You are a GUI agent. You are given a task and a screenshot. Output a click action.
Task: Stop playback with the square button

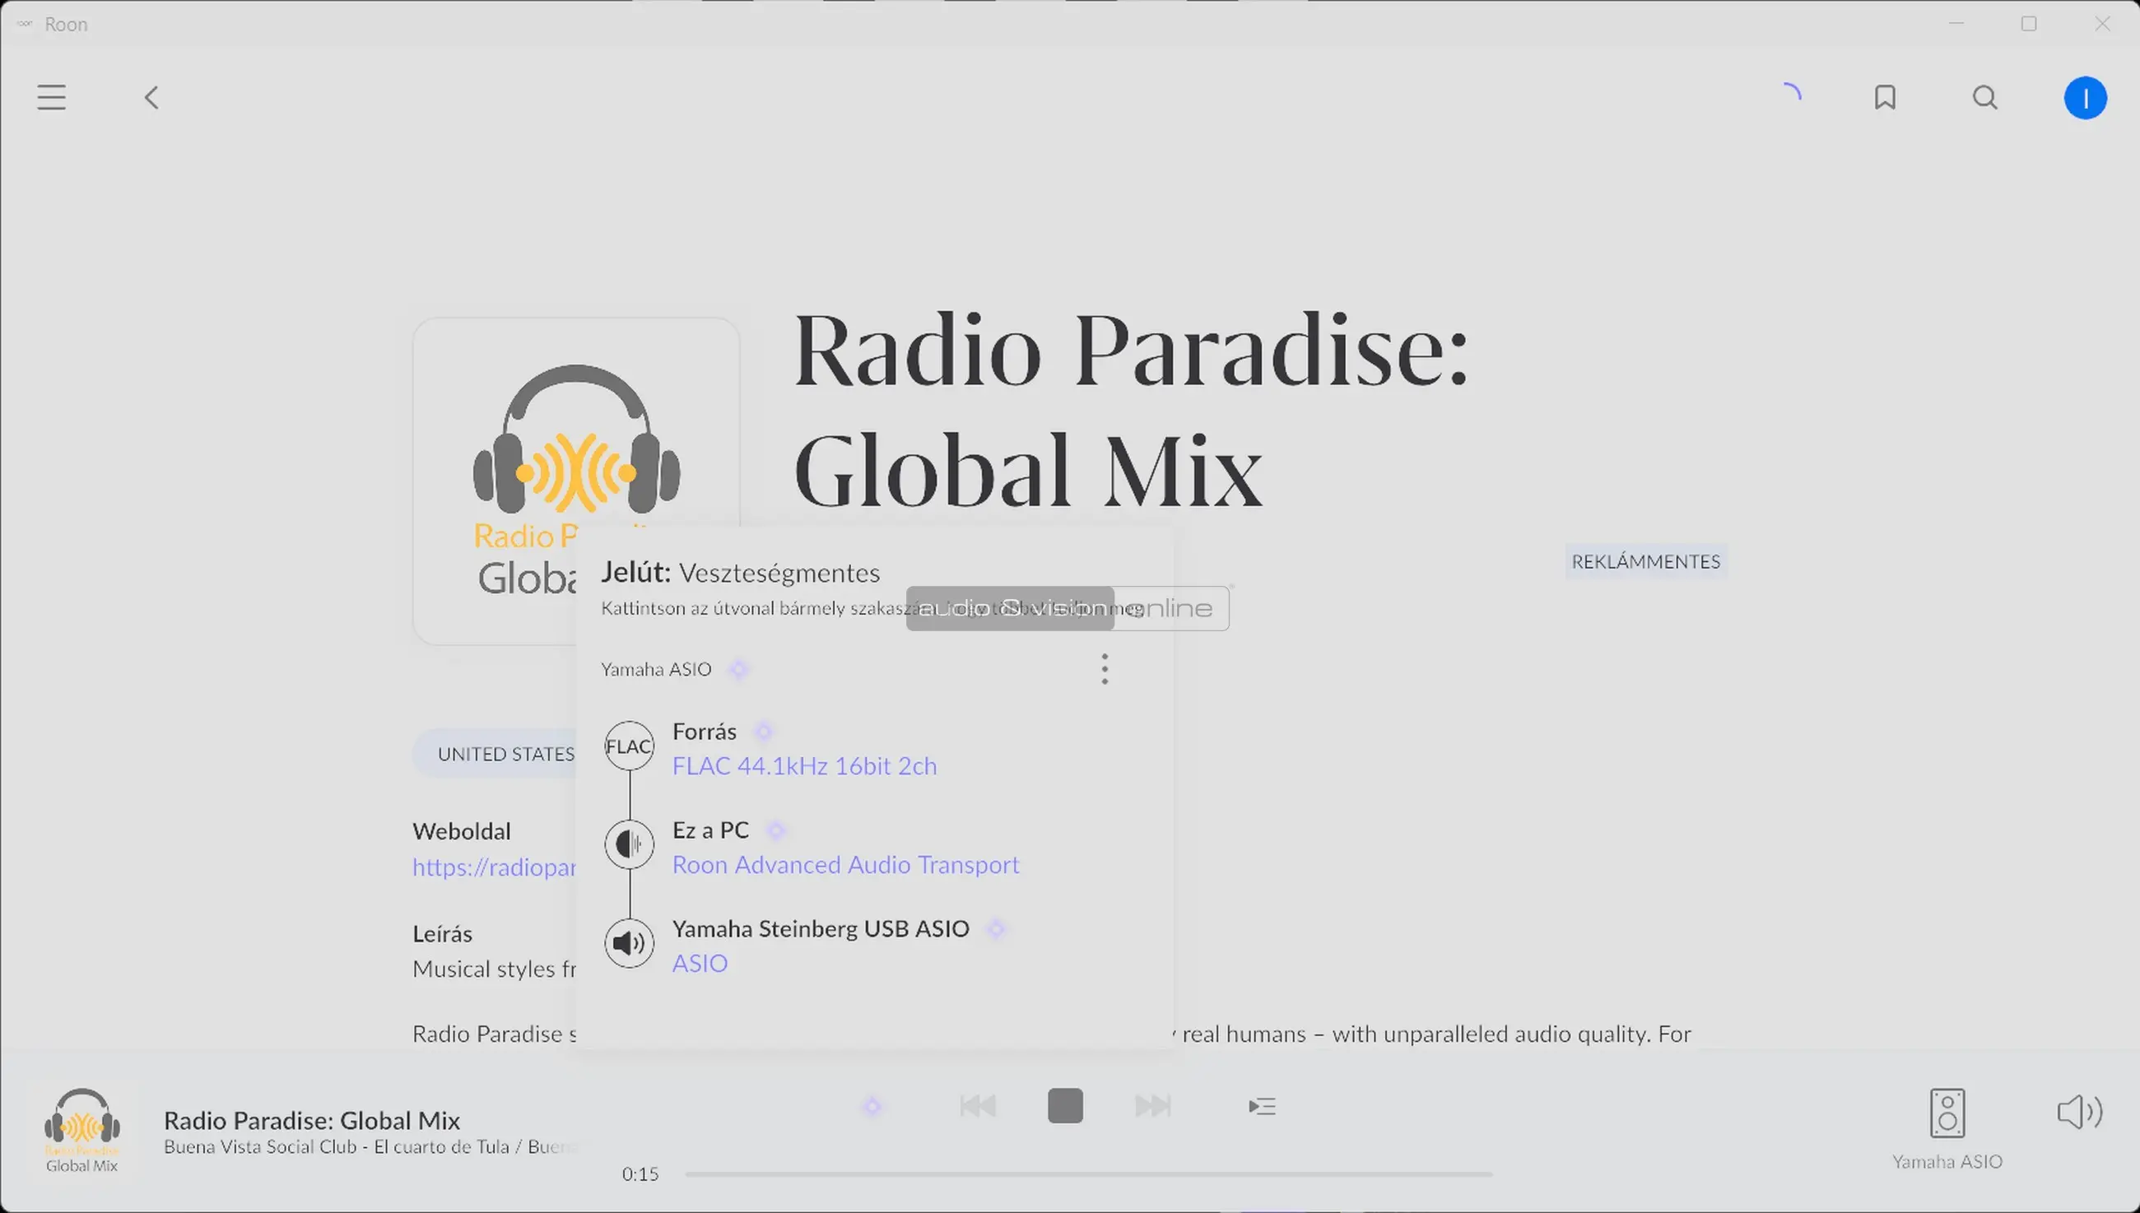click(x=1064, y=1106)
